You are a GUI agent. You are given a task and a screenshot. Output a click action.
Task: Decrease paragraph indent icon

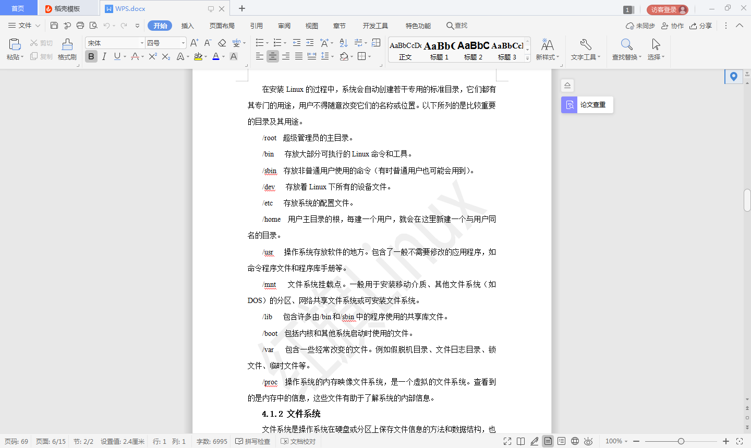tap(297, 43)
